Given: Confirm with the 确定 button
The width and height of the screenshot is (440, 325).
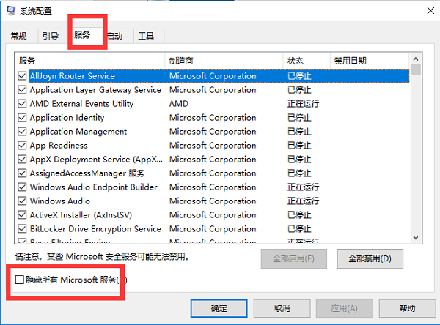Looking at the screenshot, I should 219,308.
